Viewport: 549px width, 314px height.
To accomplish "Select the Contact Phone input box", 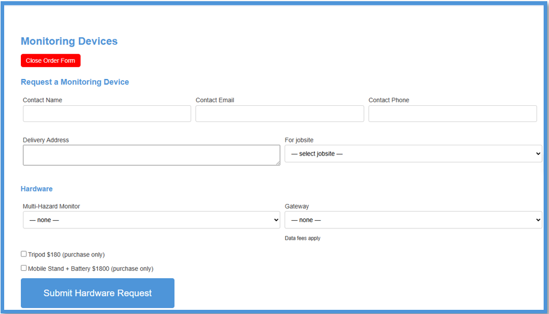I will (453, 114).
